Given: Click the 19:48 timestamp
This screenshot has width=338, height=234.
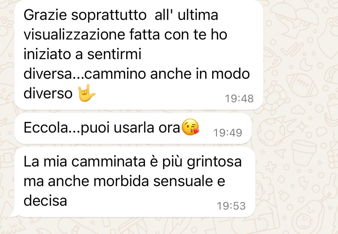Looking at the screenshot, I should click(x=239, y=99).
